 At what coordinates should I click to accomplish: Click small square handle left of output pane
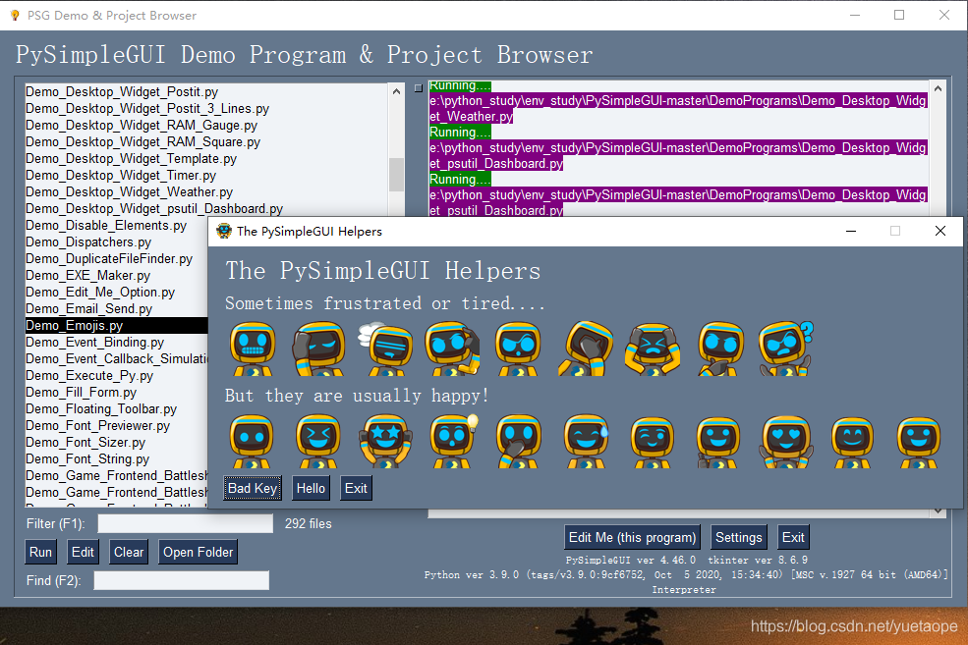418,88
